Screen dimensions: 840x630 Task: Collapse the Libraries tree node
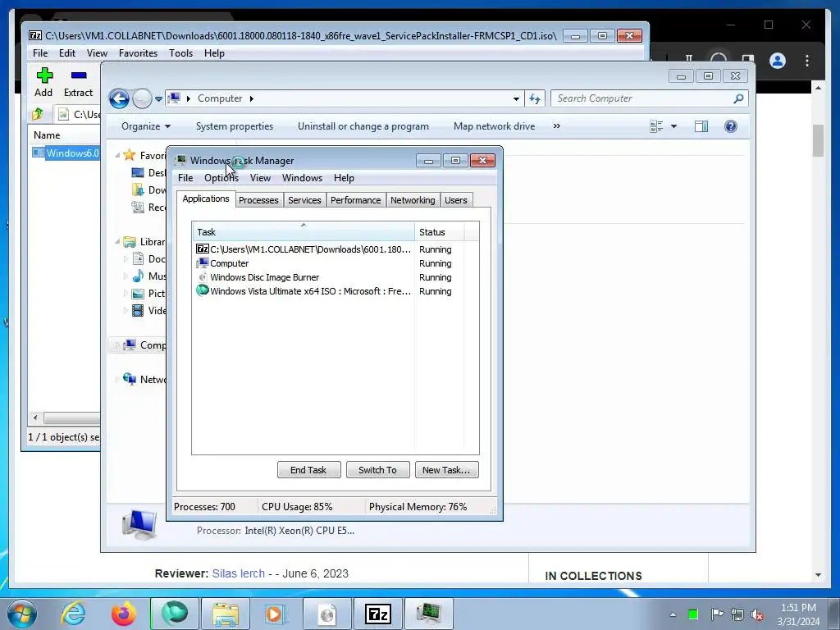[x=117, y=242]
